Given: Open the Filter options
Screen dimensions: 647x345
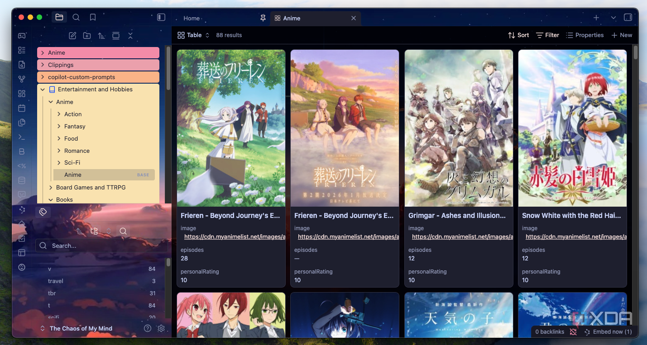Looking at the screenshot, I should pyautogui.click(x=547, y=35).
